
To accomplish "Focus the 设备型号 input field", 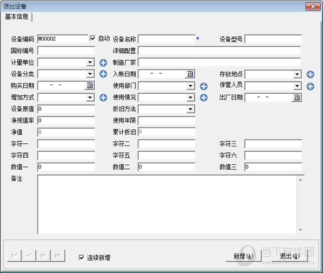I will [x=273, y=39].
